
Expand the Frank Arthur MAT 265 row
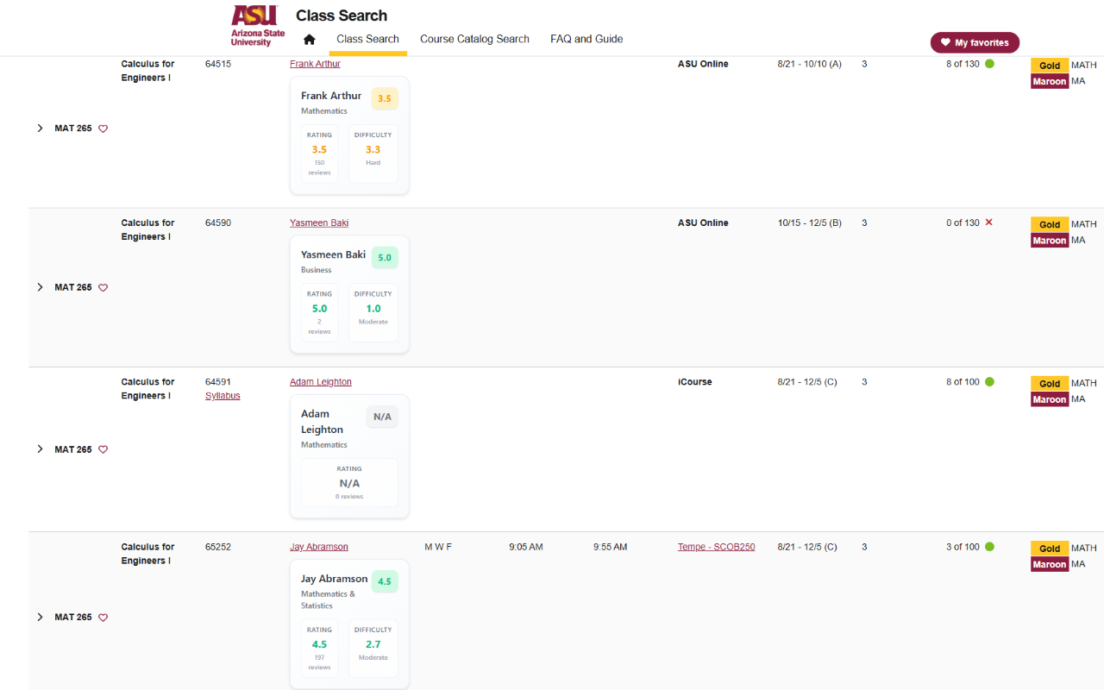(40, 129)
